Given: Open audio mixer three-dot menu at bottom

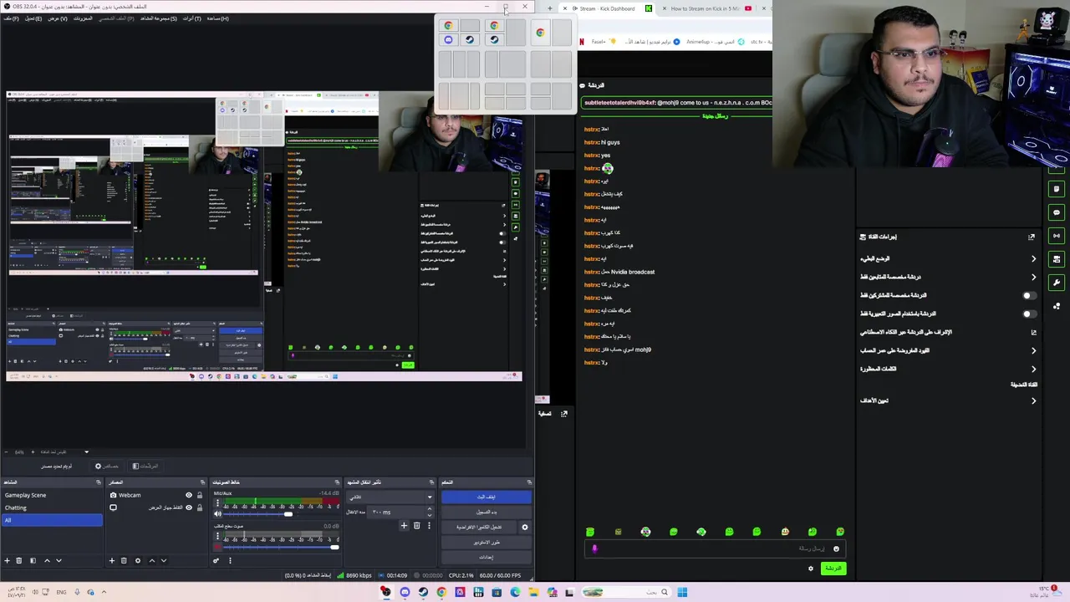Looking at the screenshot, I should click(x=230, y=560).
